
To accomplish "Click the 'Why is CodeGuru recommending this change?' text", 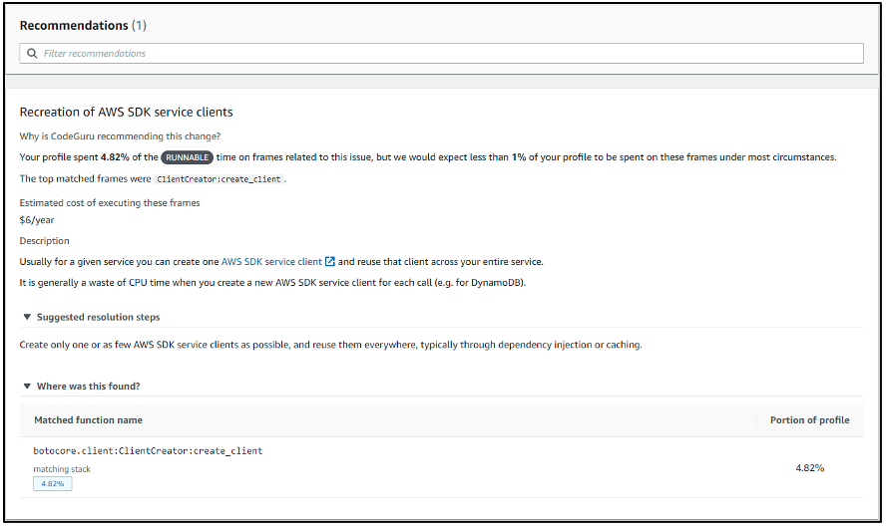I will (120, 135).
